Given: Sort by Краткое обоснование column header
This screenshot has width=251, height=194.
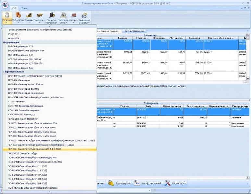Looking at the screenshot, I should click(220, 38).
